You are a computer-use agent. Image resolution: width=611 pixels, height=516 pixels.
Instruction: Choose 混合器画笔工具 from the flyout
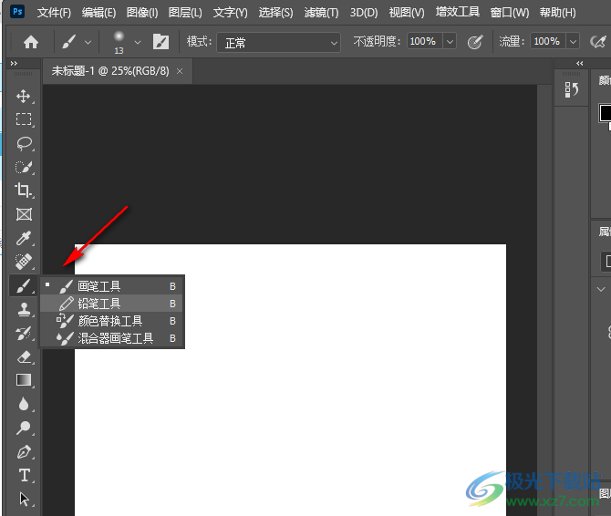(111, 338)
